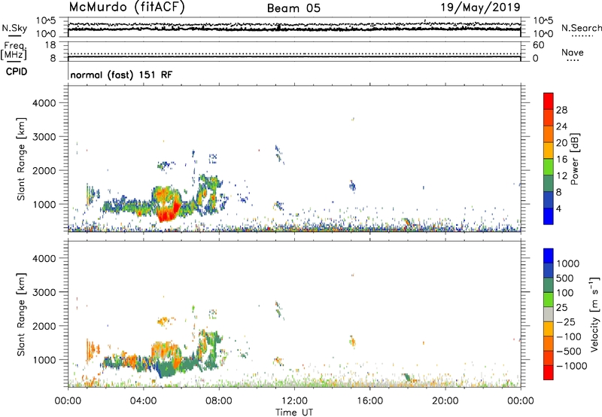Image resolution: width=602 pixels, height=417 pixels.
Task: Click the 60 tick on Nave axis
Action: 538,45
